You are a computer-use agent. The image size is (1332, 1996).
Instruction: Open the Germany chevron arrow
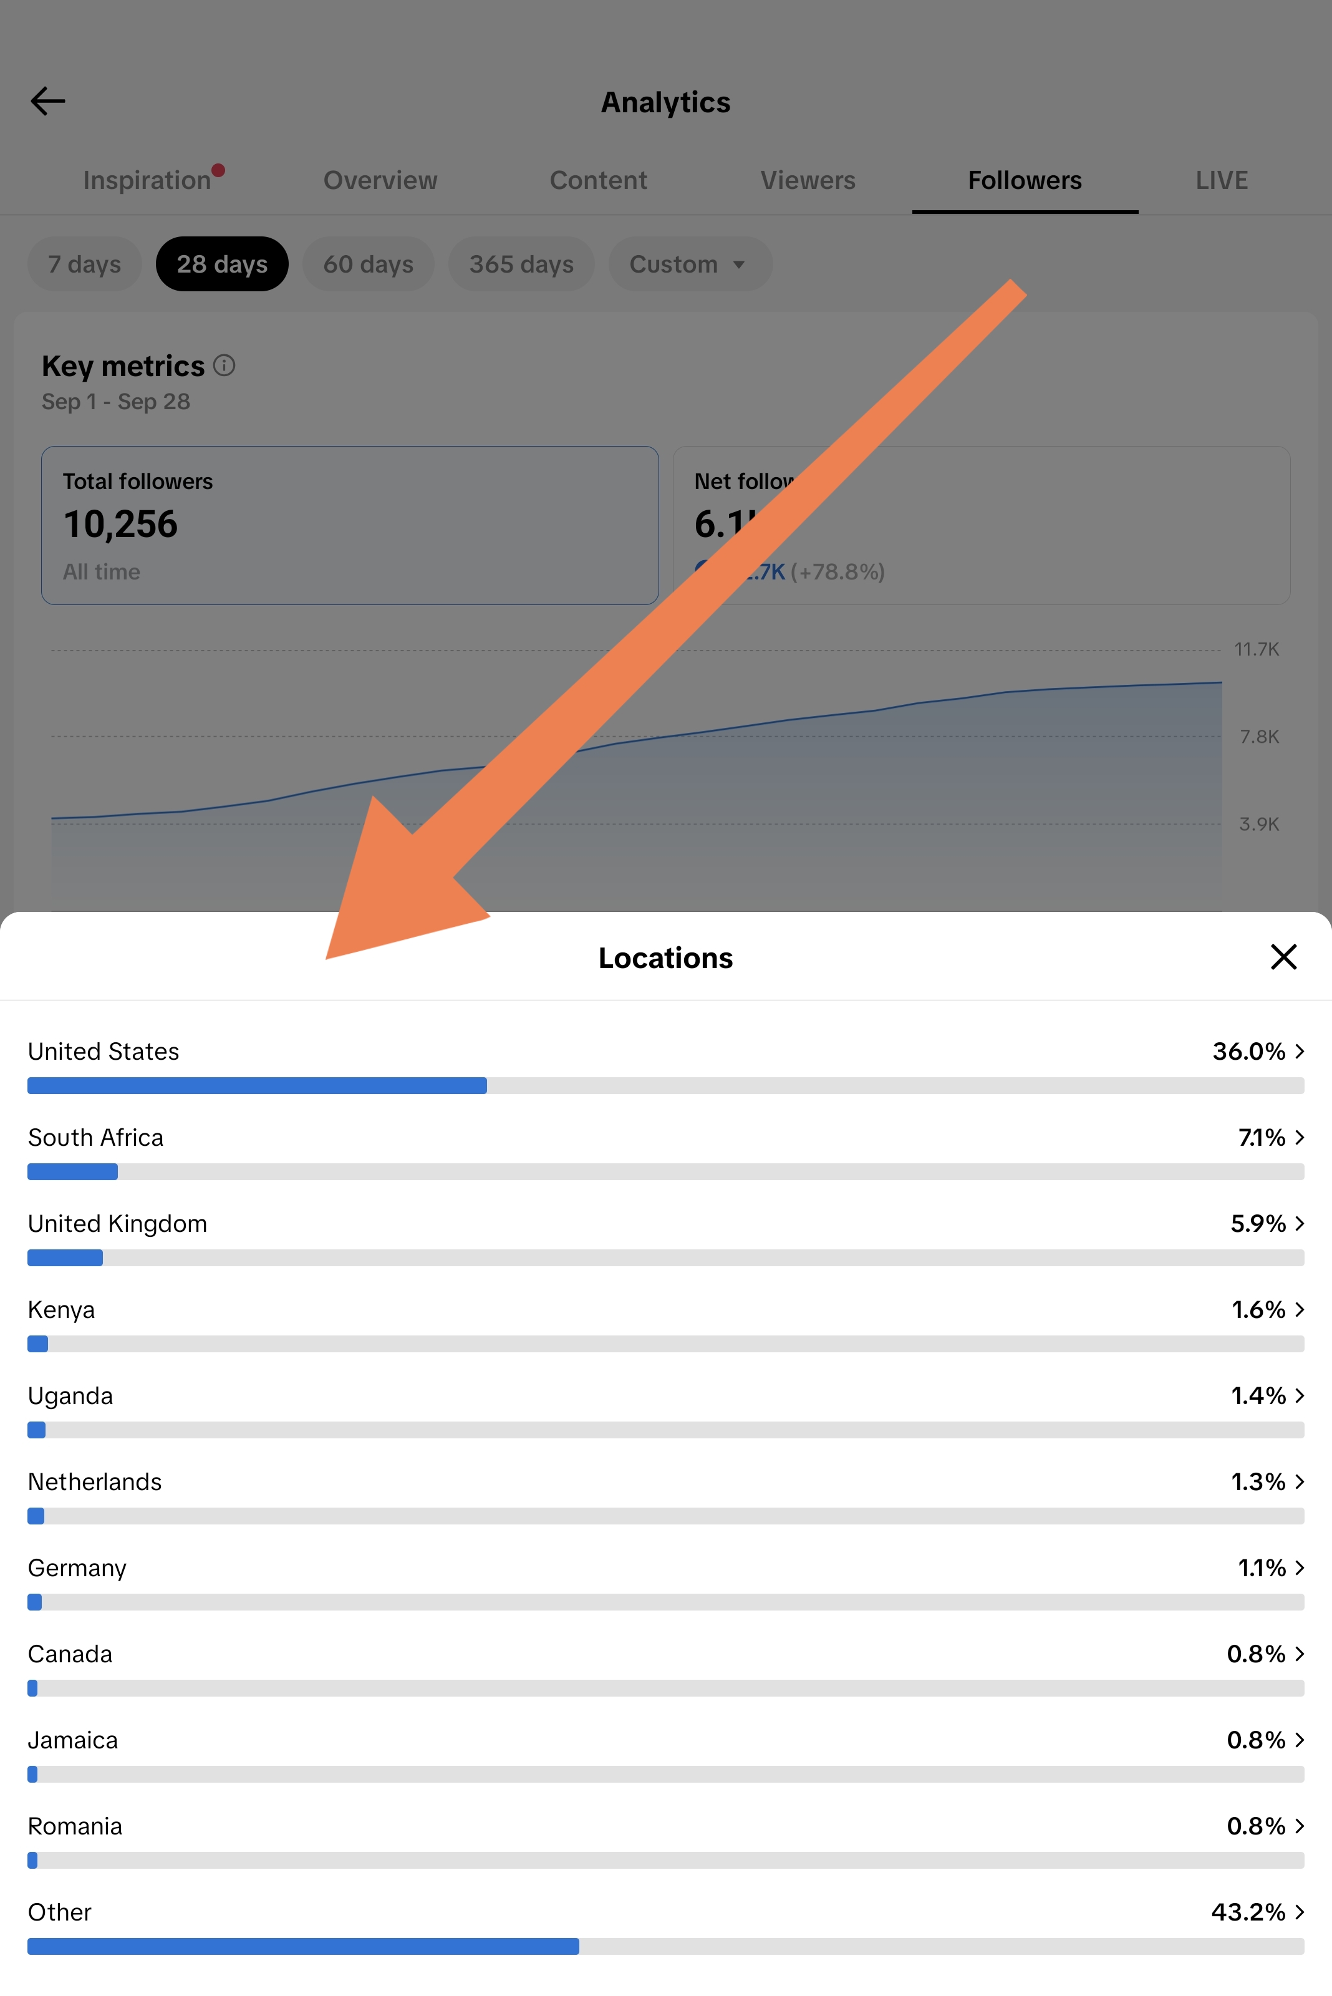click(1299, 1567)
